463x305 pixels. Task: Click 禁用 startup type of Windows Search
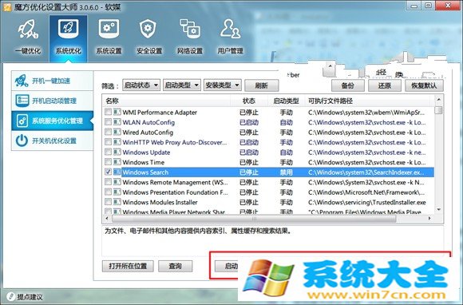(x=286, y=172)
